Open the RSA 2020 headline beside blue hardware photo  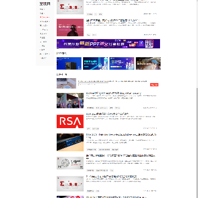(121, 136)
